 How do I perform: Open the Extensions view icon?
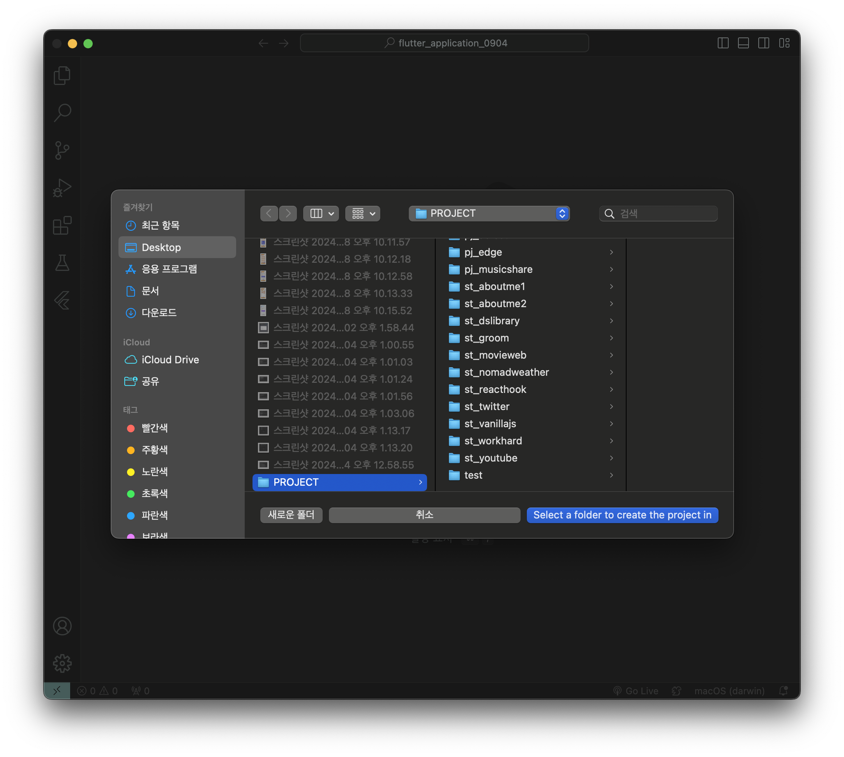coord(62,225)
